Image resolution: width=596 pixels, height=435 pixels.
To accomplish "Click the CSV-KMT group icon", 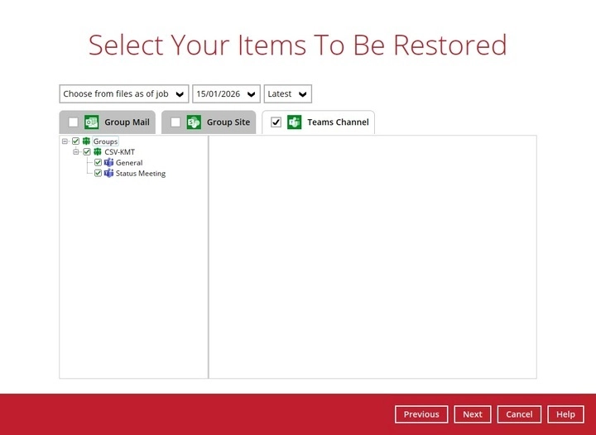I will [98, 152].
